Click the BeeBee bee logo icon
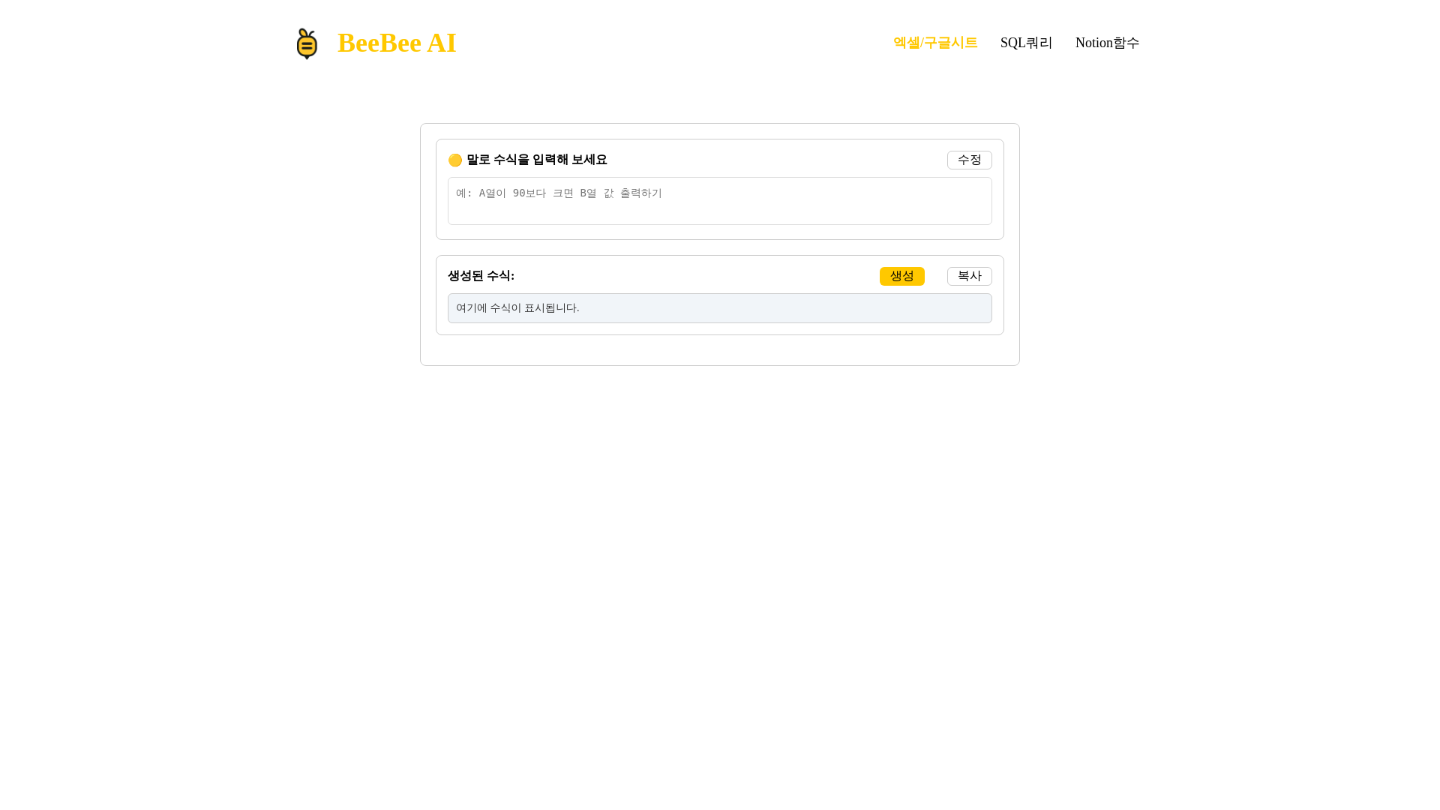 [307, 43]
